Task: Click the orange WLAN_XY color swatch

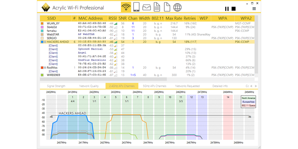Action: [x=42, y=23]
